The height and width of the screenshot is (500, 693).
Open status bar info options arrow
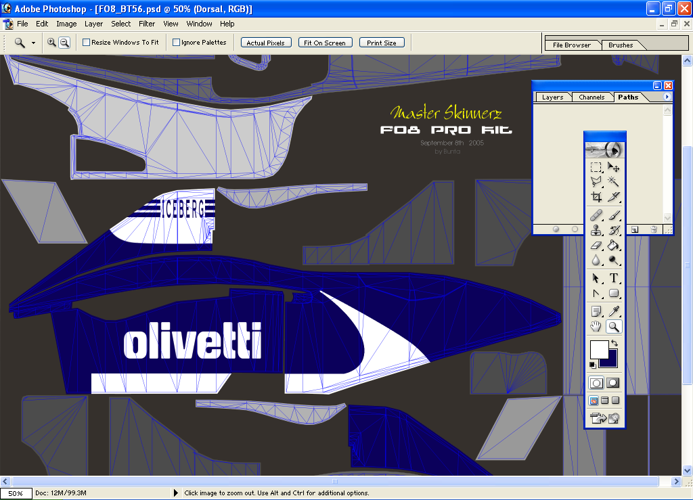pyautogui.click(x=175, y=493)
